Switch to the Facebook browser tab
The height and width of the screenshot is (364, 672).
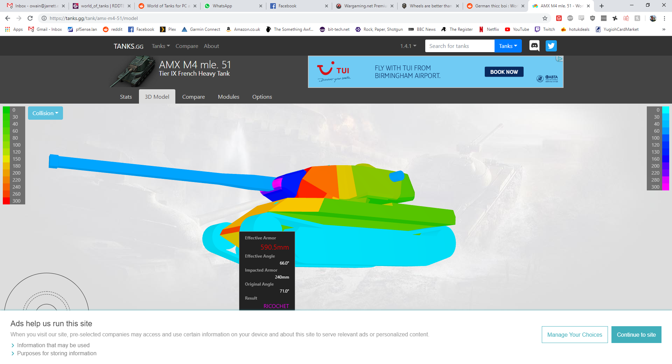click(299, 6)
